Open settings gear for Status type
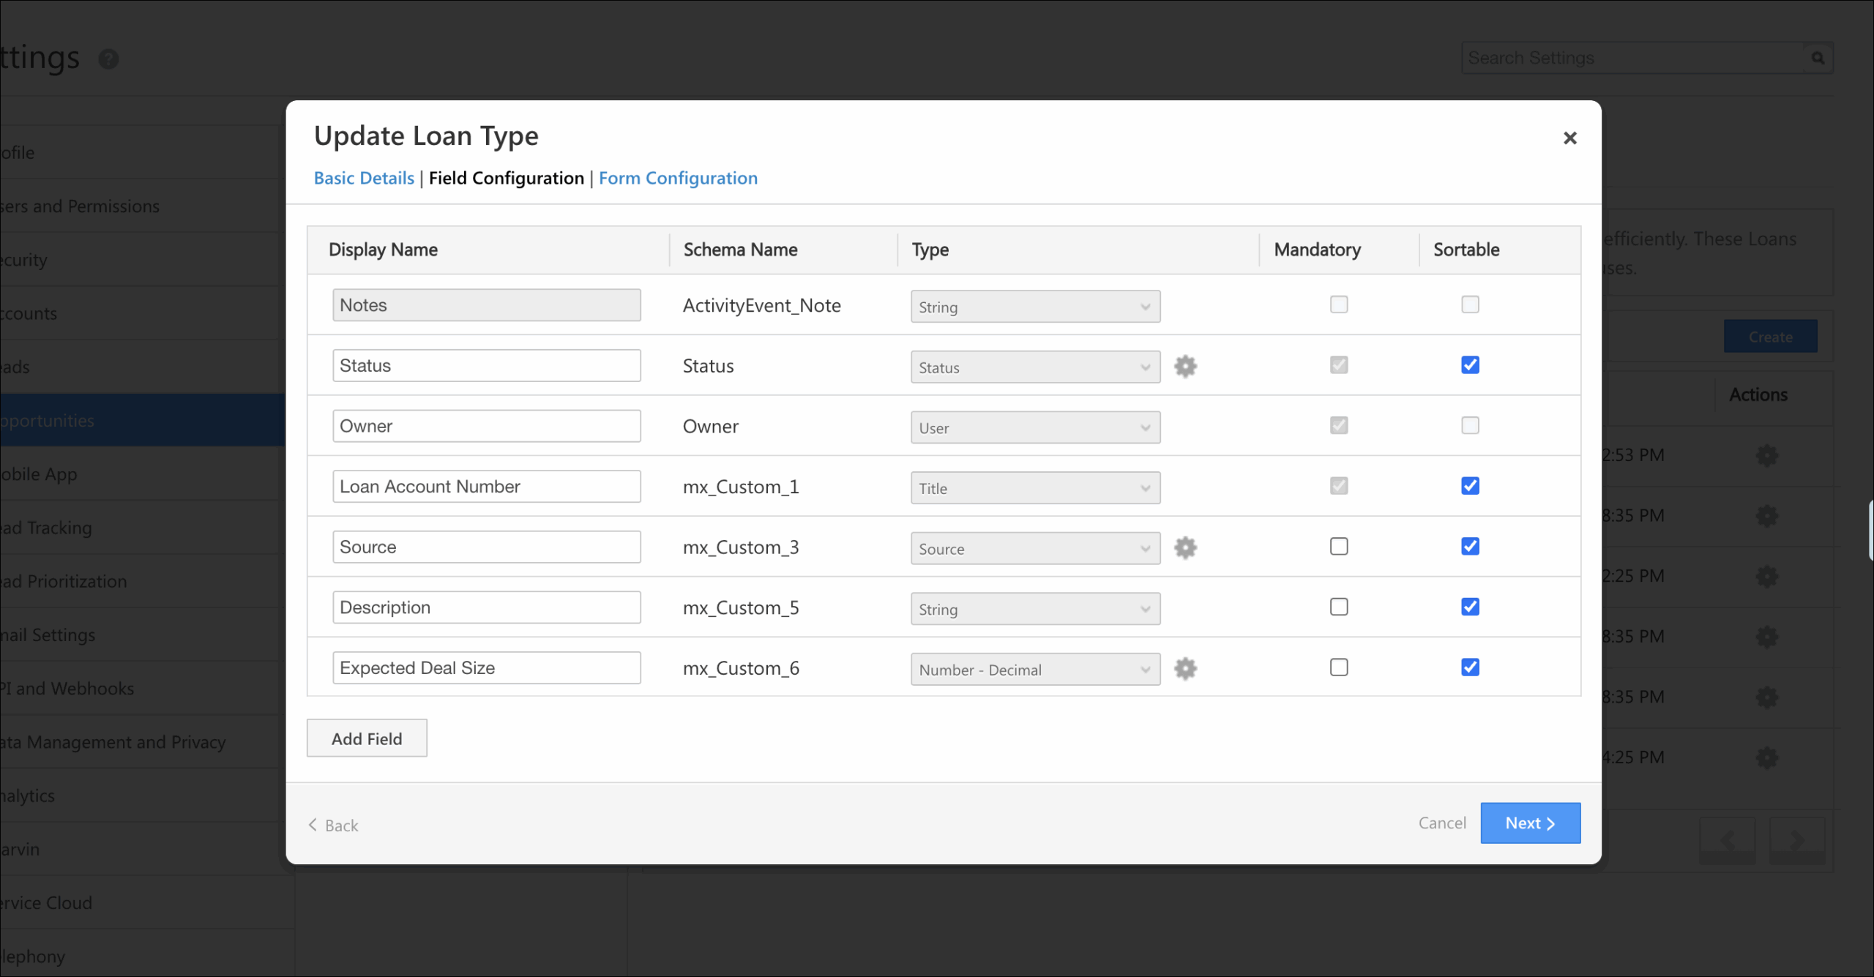1874x977 pixels. tap(1185, 366)
